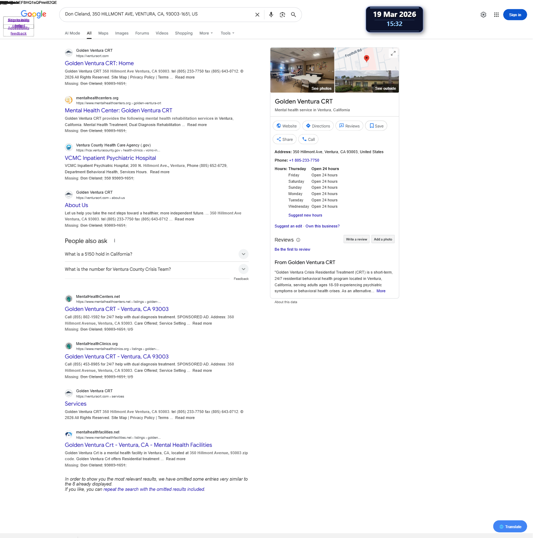
Task: Click the phone number +1 805-233-7750
Action: (304, 160)
